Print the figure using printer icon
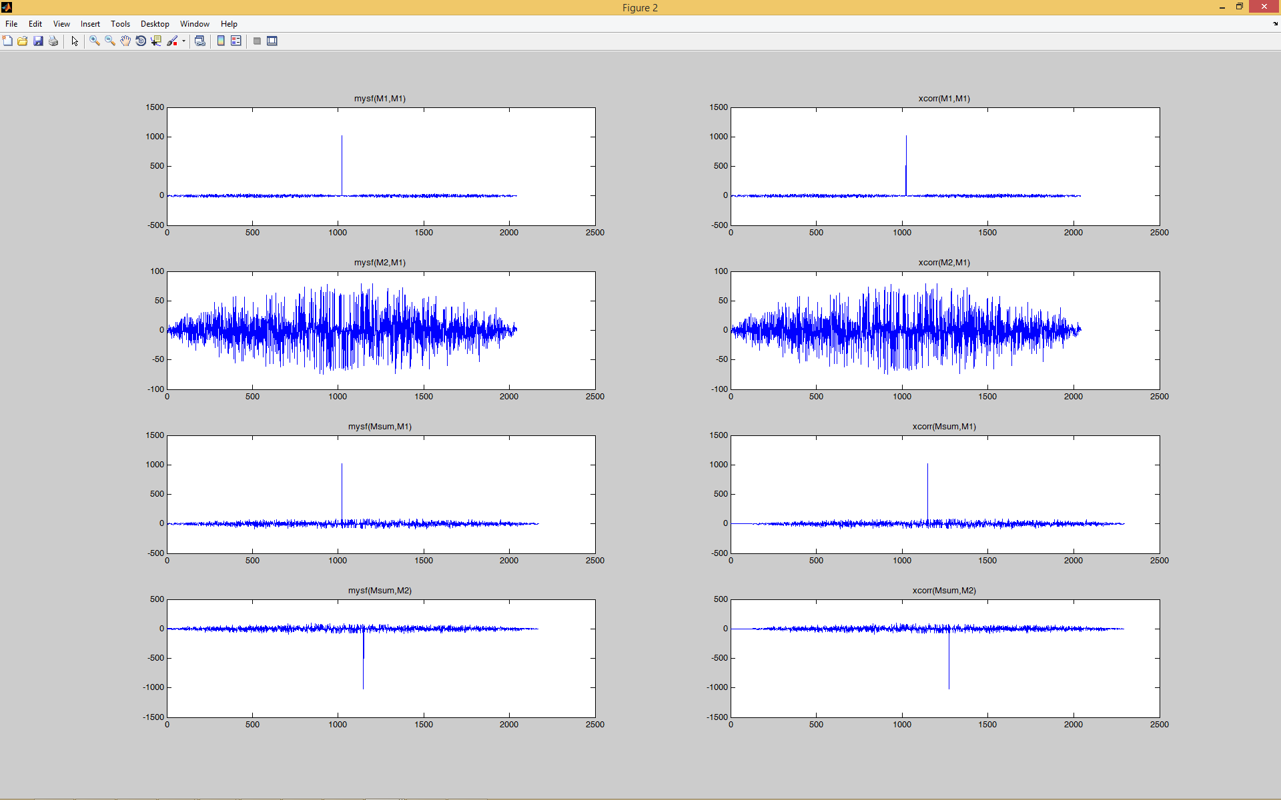 pos(53,41)
